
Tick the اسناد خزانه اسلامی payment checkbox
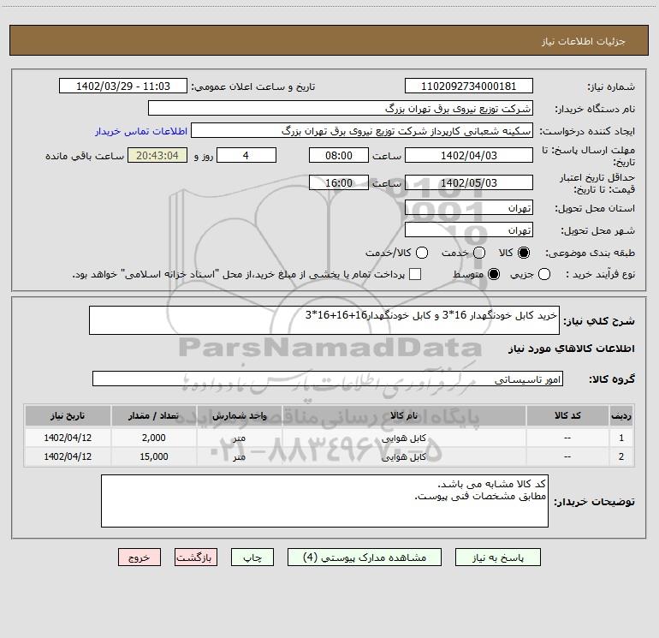(415, 274)
